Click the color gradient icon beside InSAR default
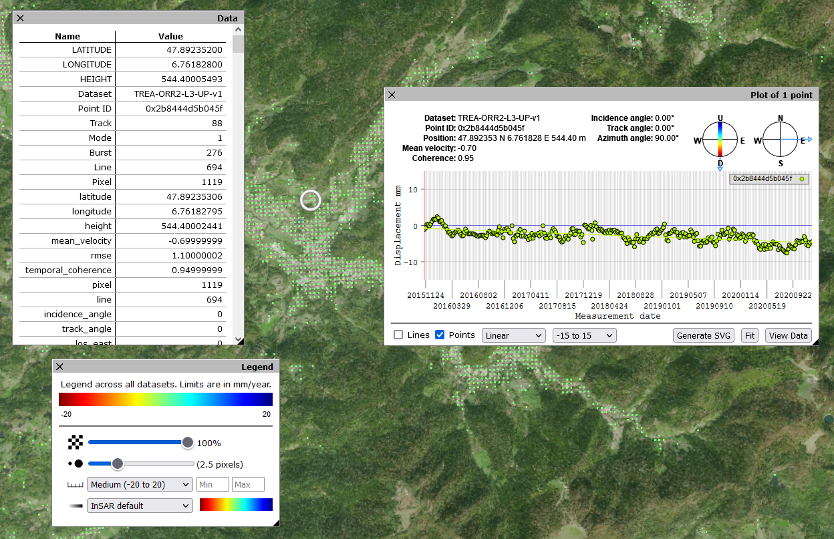This screenshot has width=834, height=539. tap(75, 506)
